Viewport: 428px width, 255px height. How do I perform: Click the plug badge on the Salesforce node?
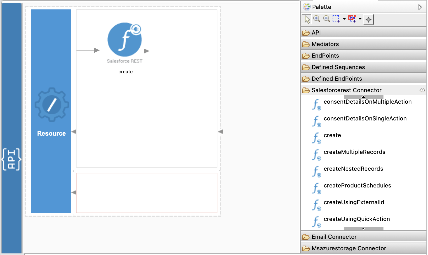(136, 29)
